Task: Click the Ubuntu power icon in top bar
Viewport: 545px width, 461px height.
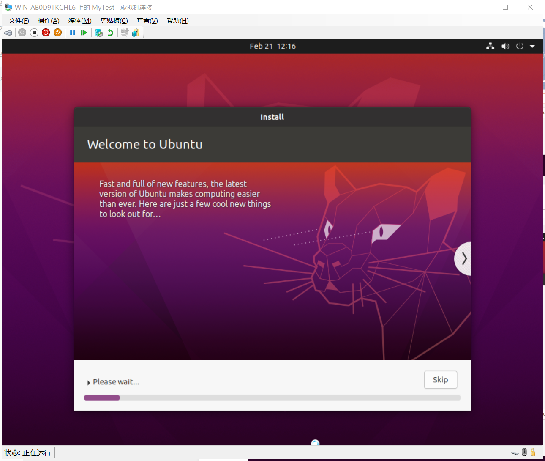Action: pyautogui.click(x=520, y=46)
